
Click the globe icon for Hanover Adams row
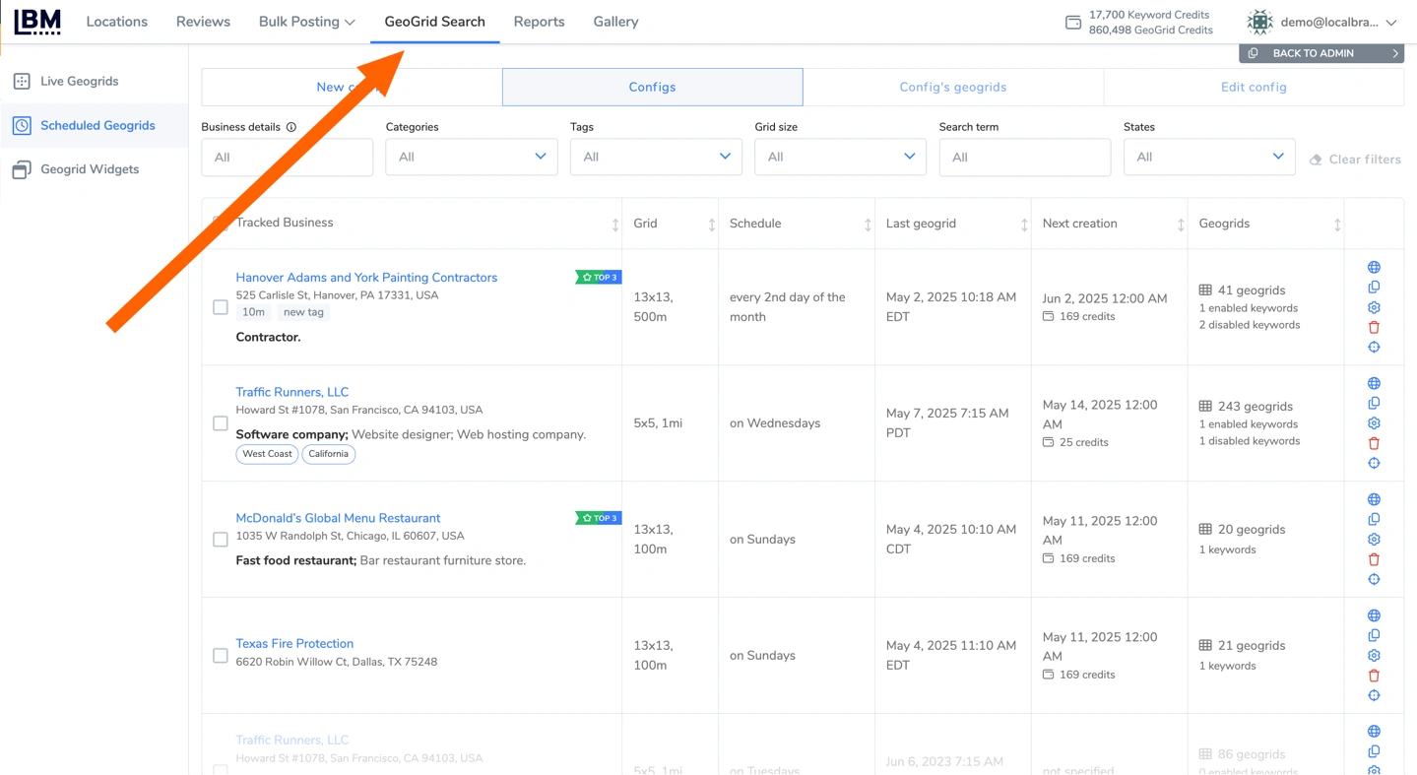[1374, 268]
